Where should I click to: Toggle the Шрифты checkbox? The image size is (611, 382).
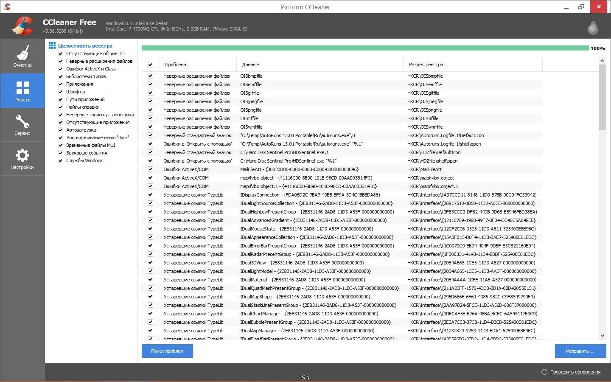(x=61, y=92)
